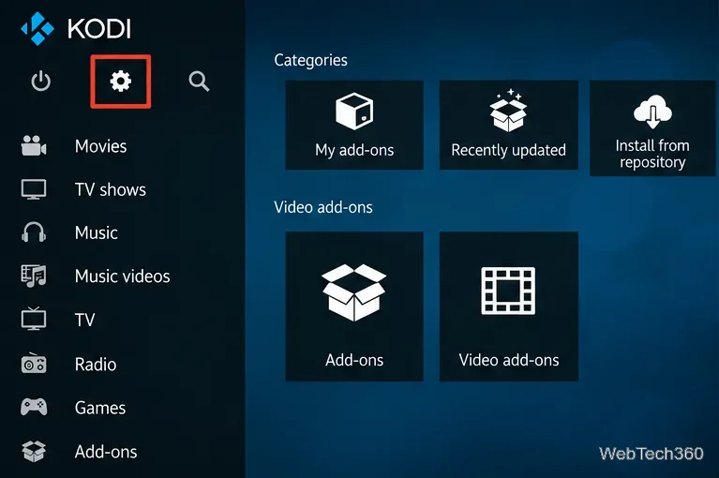Select the TV shows menu item
This screenshot has width=719, height=478.
(111, 189)
